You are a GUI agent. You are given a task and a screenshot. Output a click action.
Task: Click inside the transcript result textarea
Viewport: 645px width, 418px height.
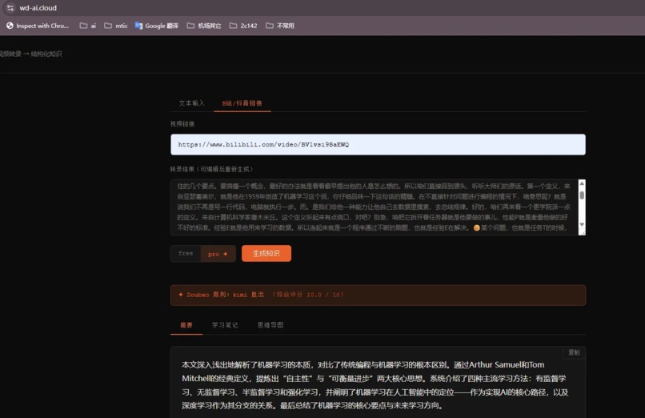coord(374,207)
